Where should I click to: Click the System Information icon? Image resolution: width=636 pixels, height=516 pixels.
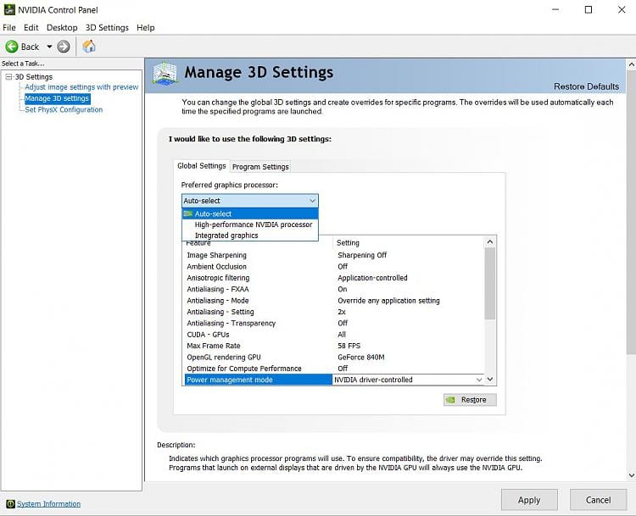pos(10,504)
